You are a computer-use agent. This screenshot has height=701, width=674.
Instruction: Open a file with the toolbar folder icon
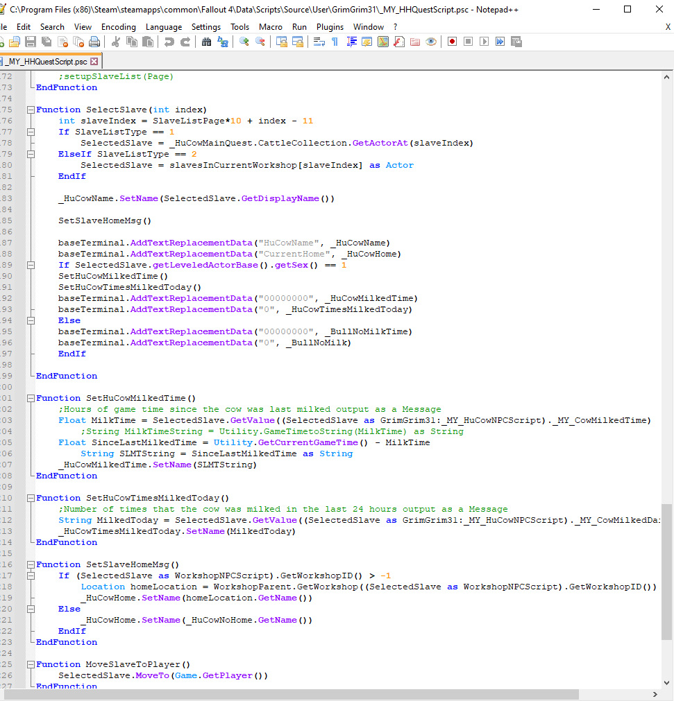click(15, 42)
